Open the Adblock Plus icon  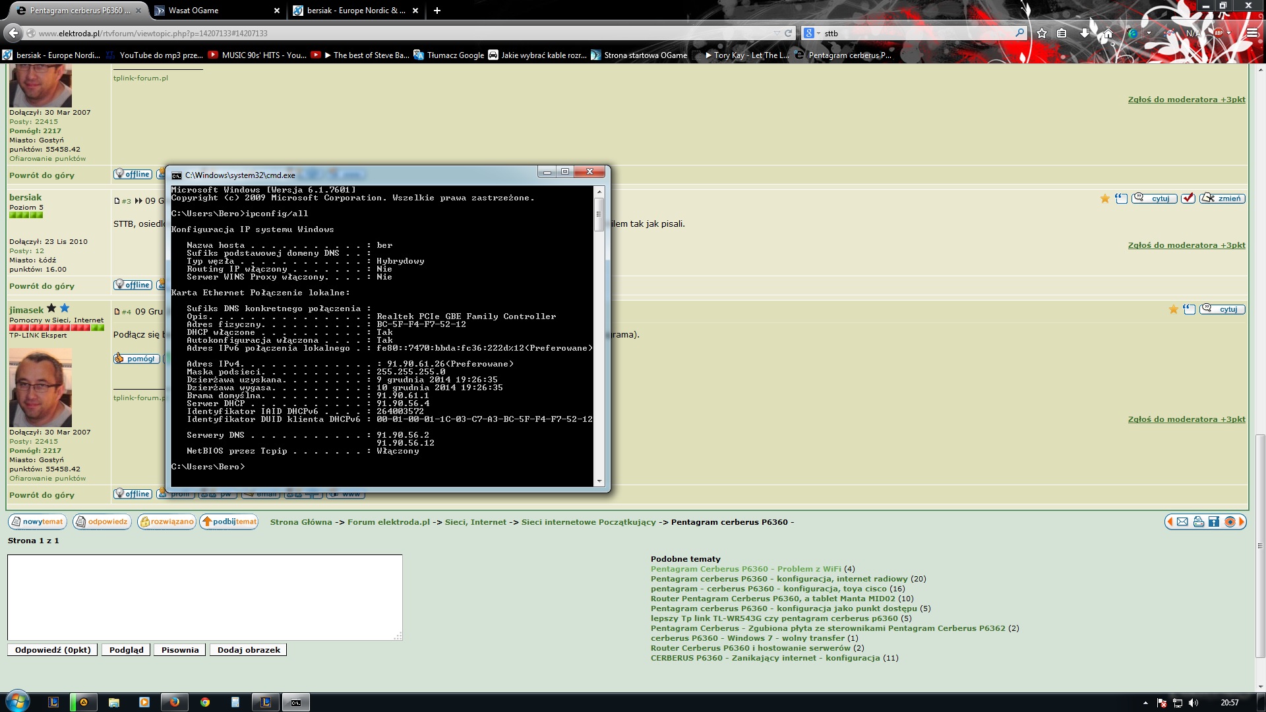coord(1219,33)
